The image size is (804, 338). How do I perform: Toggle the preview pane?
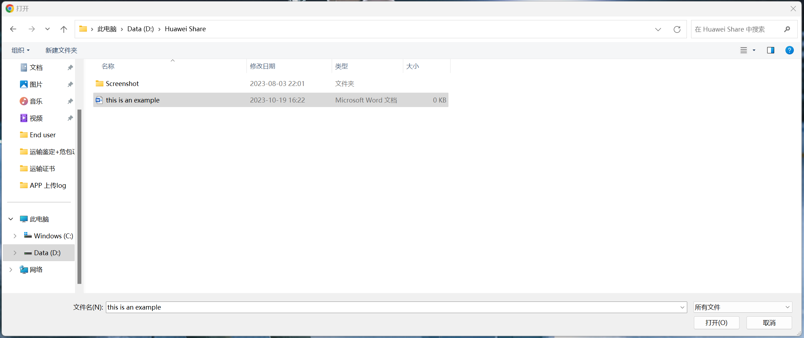click(770, 50)
